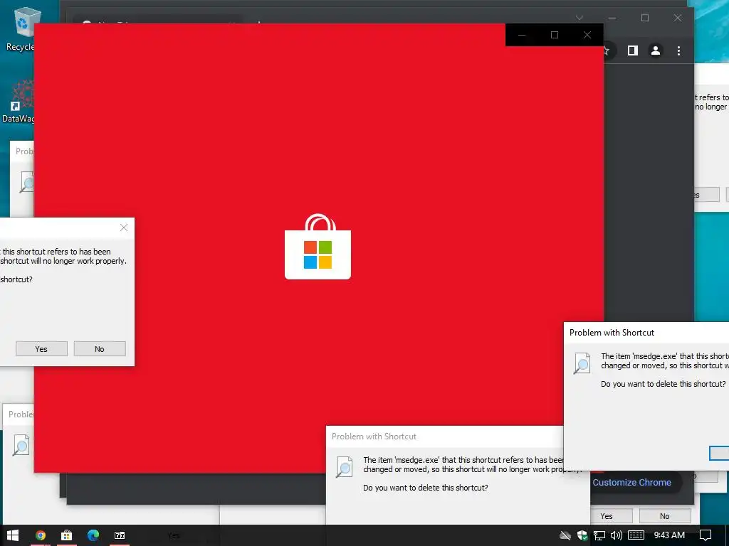Open Microsoft Store from the taskbar
Screen dimensions: 729x546
66,535
